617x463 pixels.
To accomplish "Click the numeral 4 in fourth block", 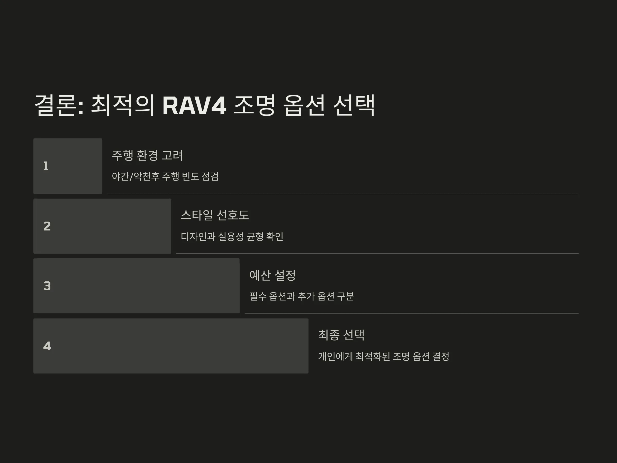I will click(47, 346).
